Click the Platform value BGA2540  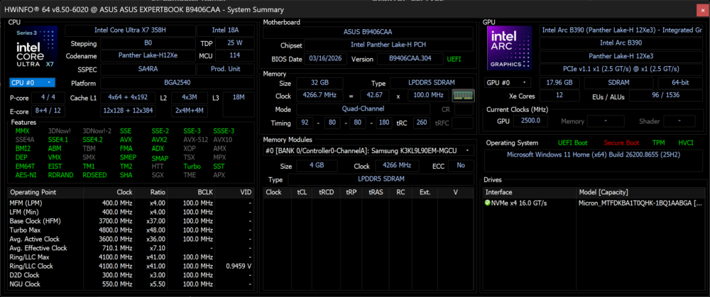coord(177,83)
